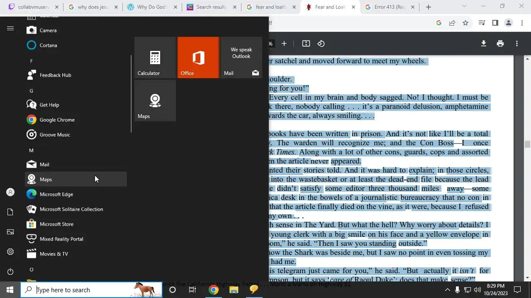
Task: Zoom in the PDF with plus button
Action: [284, 43]
